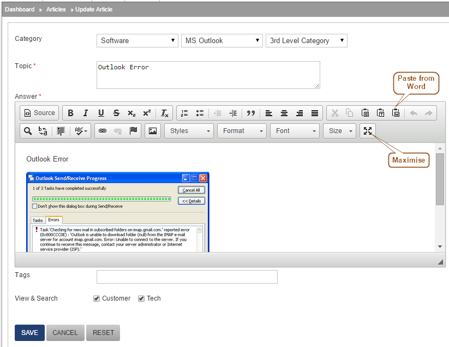Click the Update Article breadcrumb text
This screenshot has width=449, height=347.
pos(94,9)
